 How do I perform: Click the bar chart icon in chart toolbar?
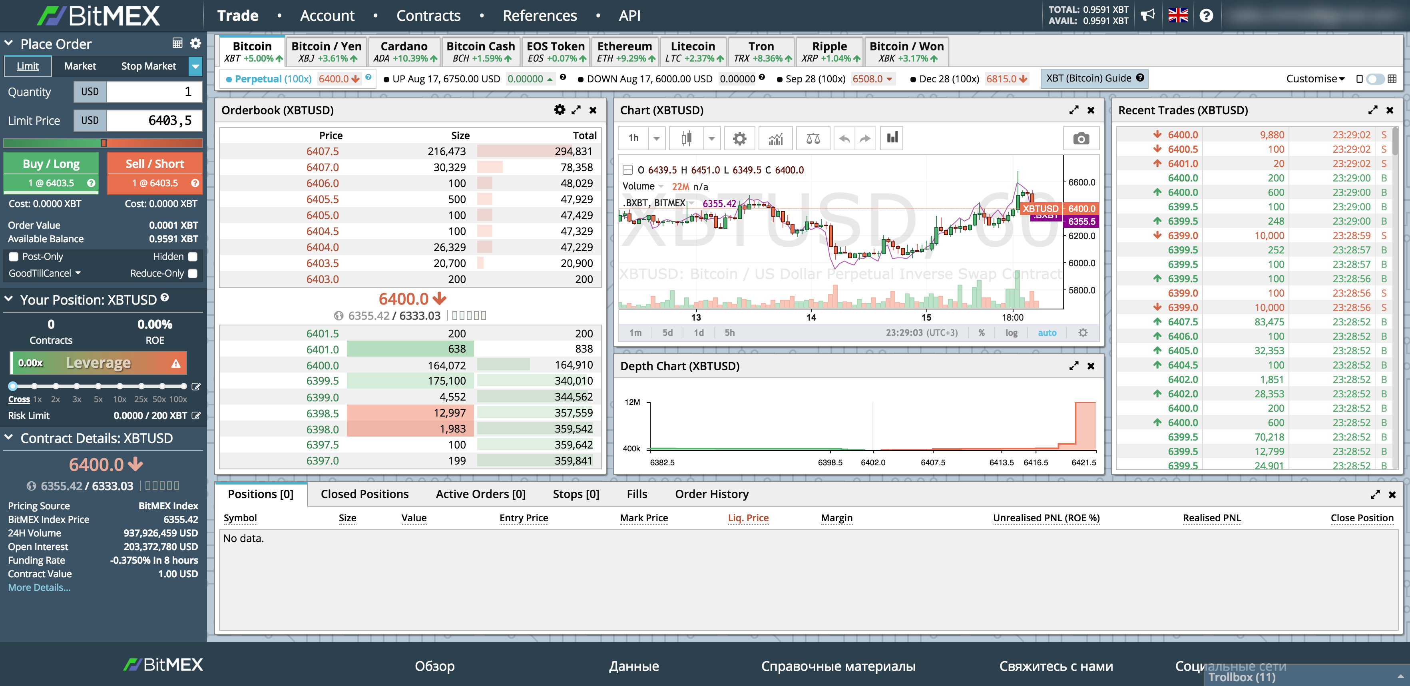(892, 138)
